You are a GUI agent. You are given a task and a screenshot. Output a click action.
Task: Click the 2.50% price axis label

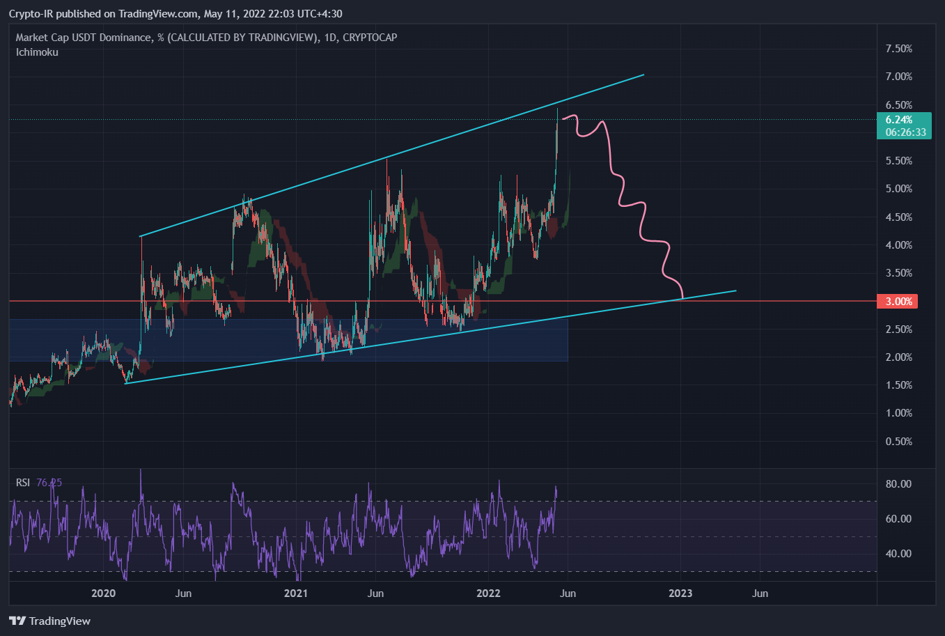(x=898, y=329)
